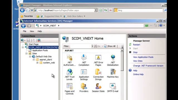Click the feature list vertical scrollbar thumb

(x=122, y=61)
